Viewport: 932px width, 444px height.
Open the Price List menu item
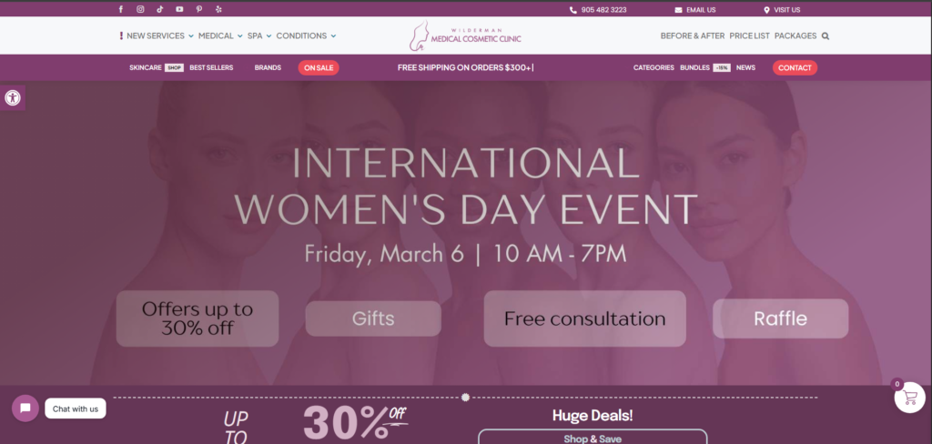(749, 36)
